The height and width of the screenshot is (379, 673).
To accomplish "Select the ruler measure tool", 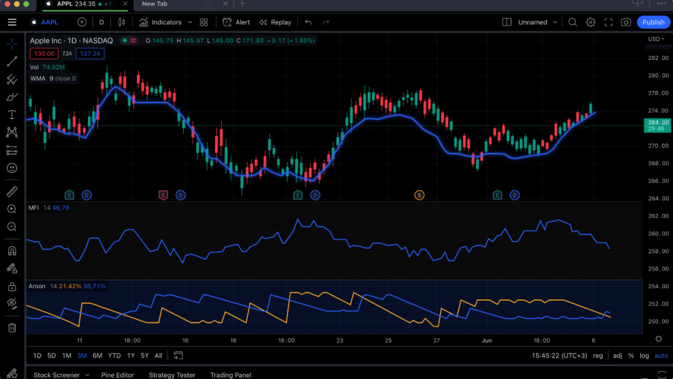I will click(11, 192).
